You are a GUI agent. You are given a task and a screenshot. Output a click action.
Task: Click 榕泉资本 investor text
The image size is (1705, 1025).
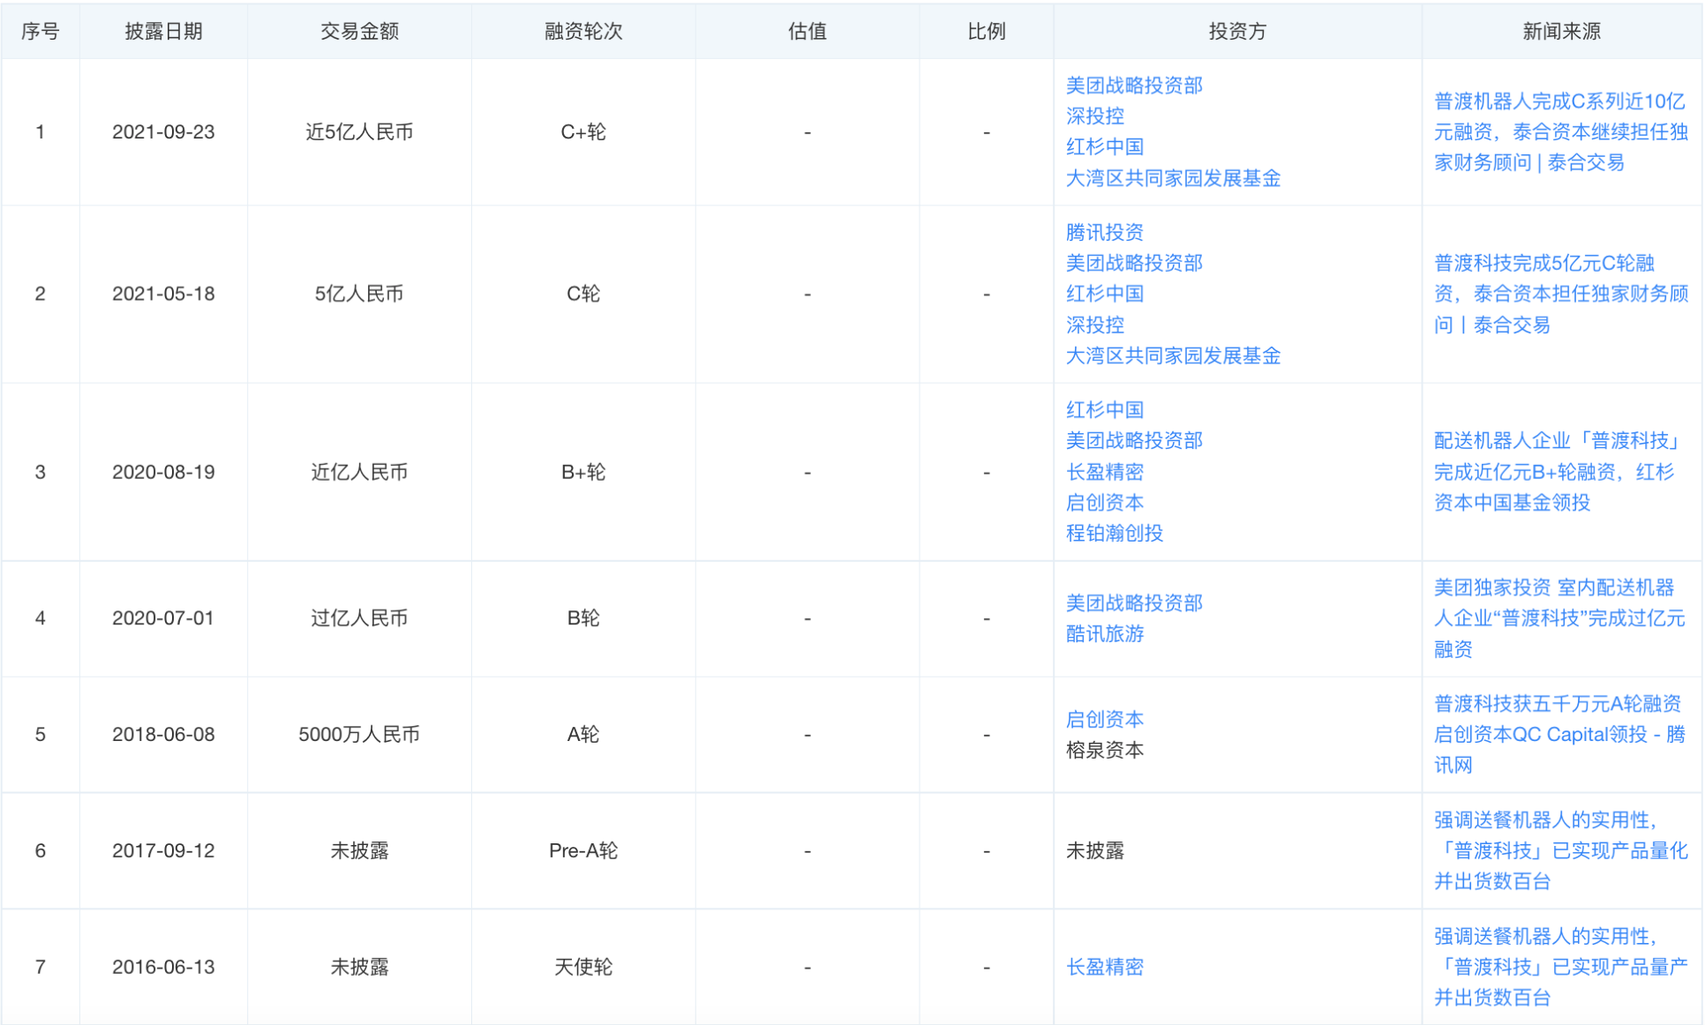point(1104,750)
